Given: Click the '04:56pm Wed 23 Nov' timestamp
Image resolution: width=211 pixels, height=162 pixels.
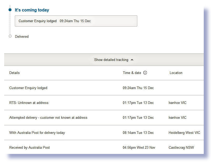Looking at the screenshot, I should (x=139, y=148).
